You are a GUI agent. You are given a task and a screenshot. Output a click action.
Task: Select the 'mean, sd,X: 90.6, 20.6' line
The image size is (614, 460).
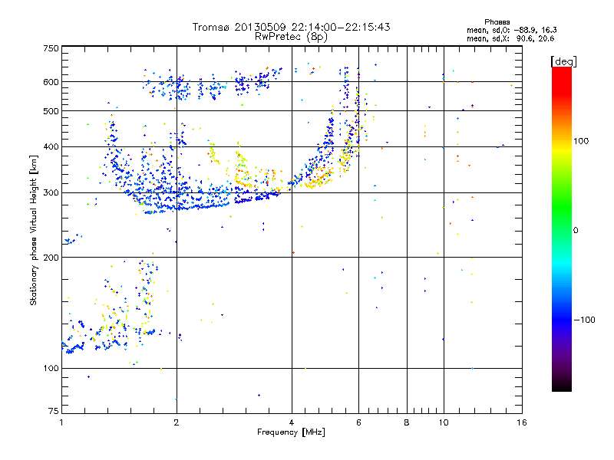(510, 38)
